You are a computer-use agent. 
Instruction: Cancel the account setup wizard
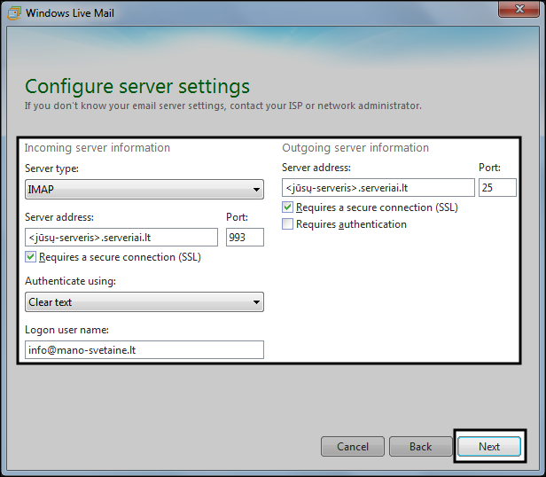352,447
